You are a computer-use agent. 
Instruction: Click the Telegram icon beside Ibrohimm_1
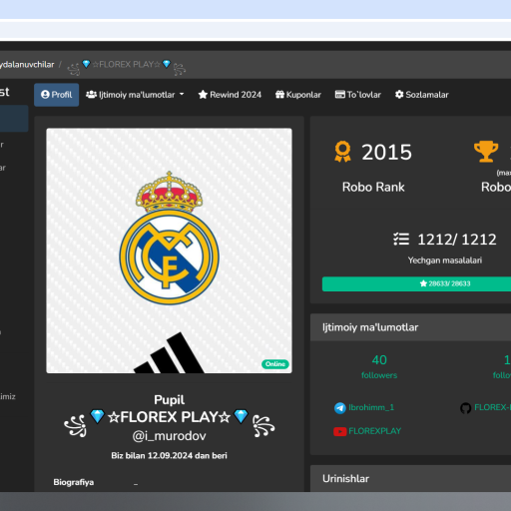[x=340, y=408]
